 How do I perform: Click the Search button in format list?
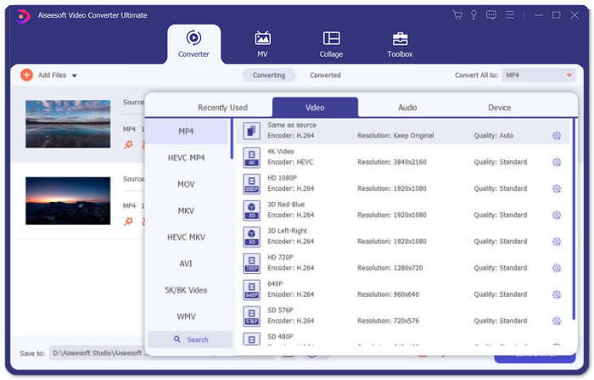(x=191, y=339)
